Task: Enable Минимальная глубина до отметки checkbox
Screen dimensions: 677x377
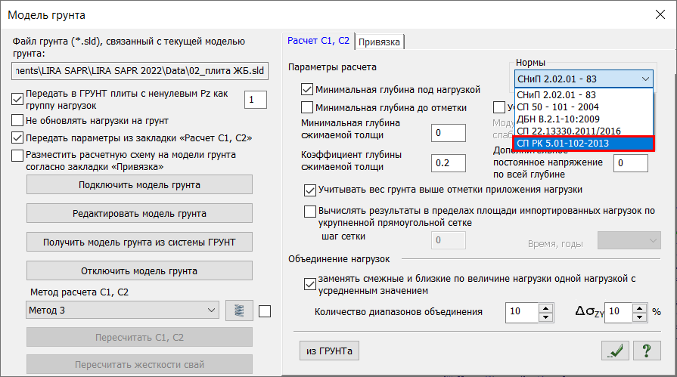Action: (x=307, y=108)
